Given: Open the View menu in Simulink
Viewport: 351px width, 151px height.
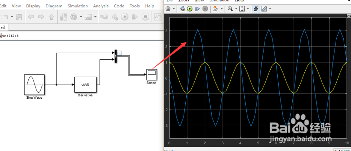Looking at the screenshot, I should tap(16, 6).
